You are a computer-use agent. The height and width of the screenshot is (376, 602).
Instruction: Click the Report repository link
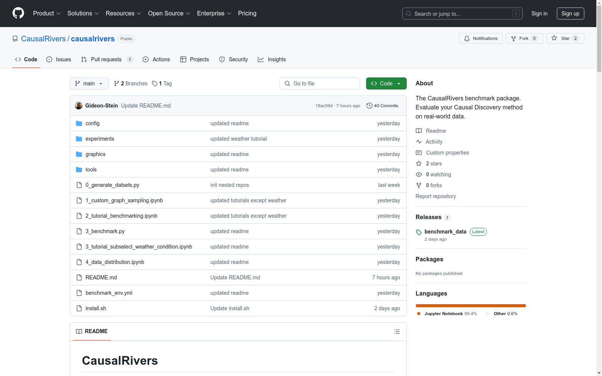coord(436,196)
